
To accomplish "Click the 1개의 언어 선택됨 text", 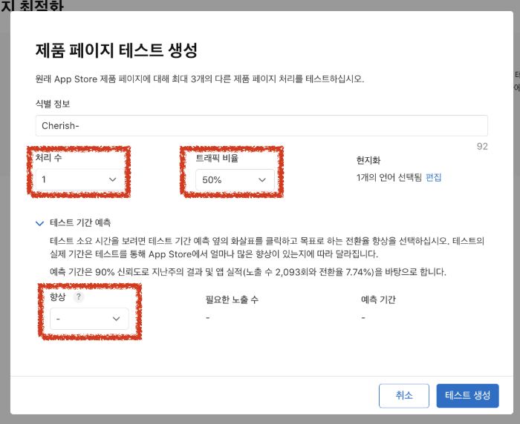I will coord(389,178).
